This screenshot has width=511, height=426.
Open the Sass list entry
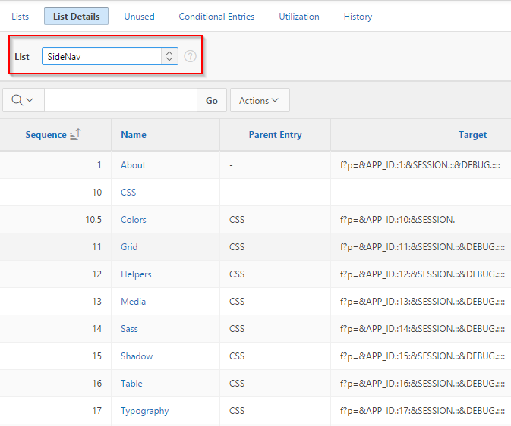click(x=129, y=329)
